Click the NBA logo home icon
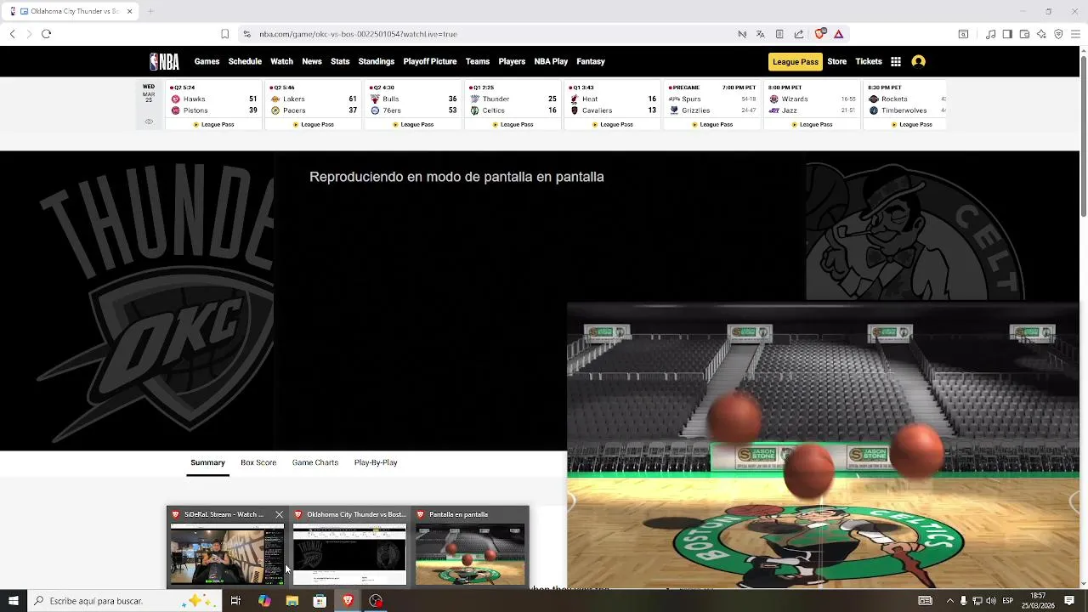 [164, 61]
